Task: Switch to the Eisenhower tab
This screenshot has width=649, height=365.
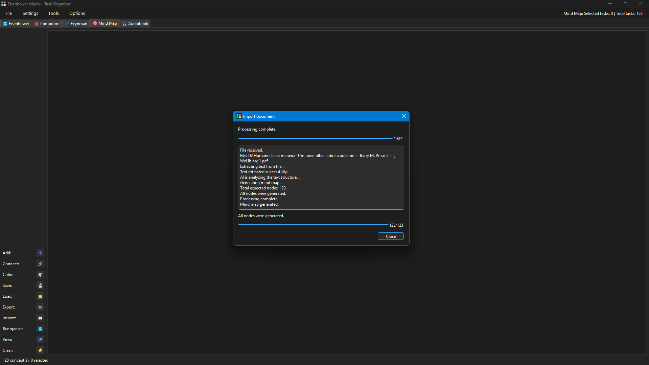Action: [x=16, y=24]
